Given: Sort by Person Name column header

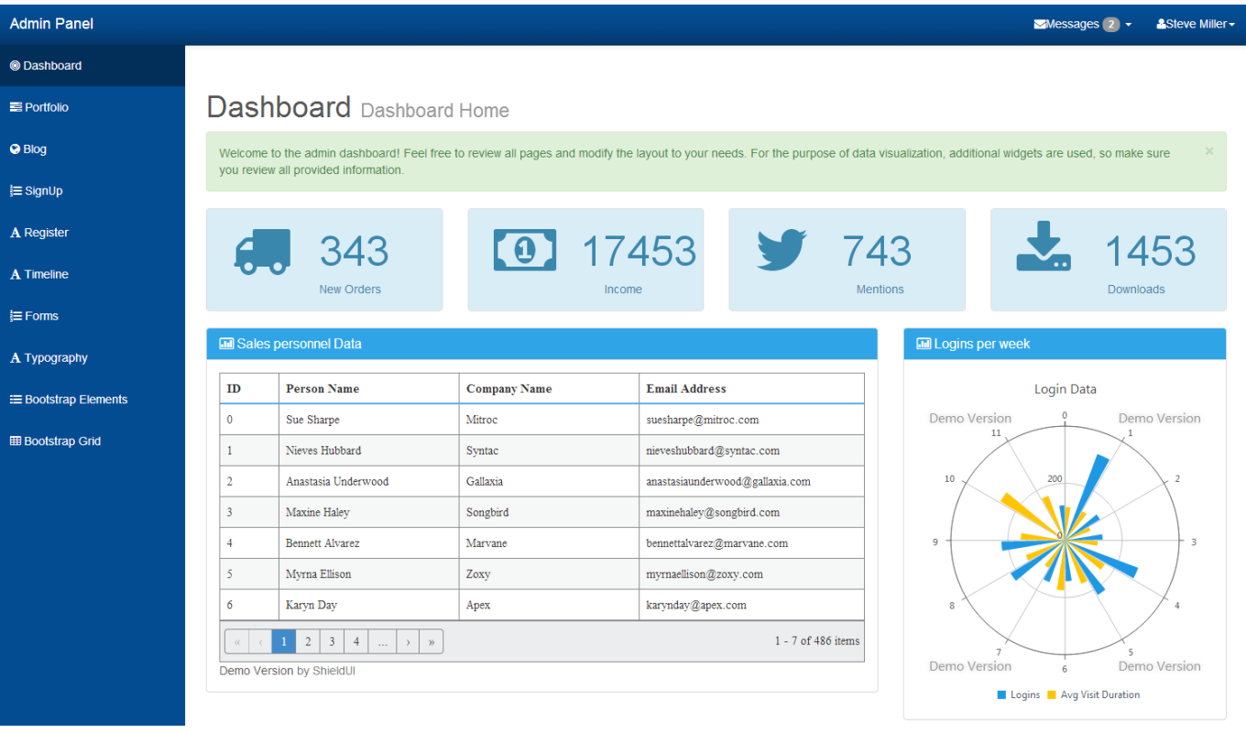Looking at the screenshot, I should click(322, 388).
